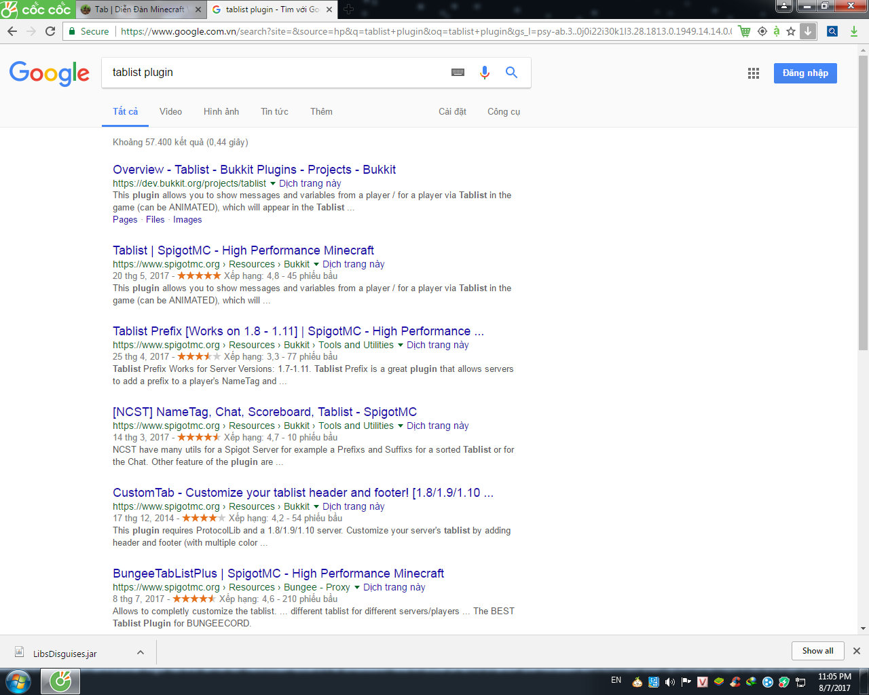Submit search with the magnifying glass icon

click(x=511, y=73)
